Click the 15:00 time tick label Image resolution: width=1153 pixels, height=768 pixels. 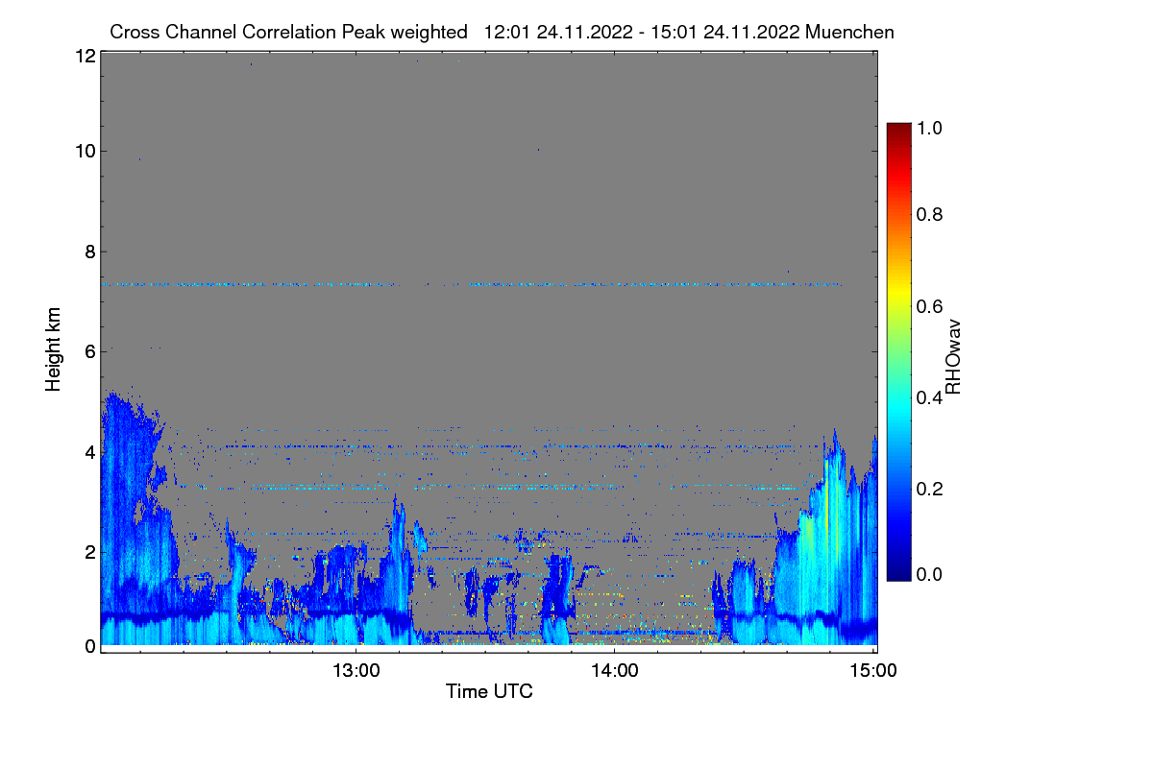point(872,671)
